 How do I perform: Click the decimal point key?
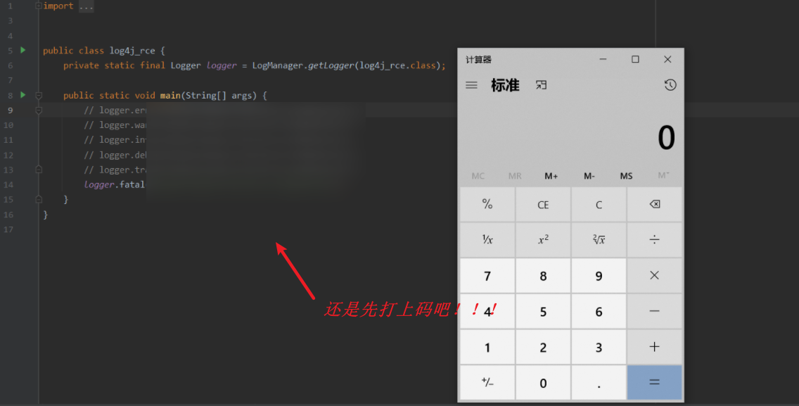(x=599, y=382)
